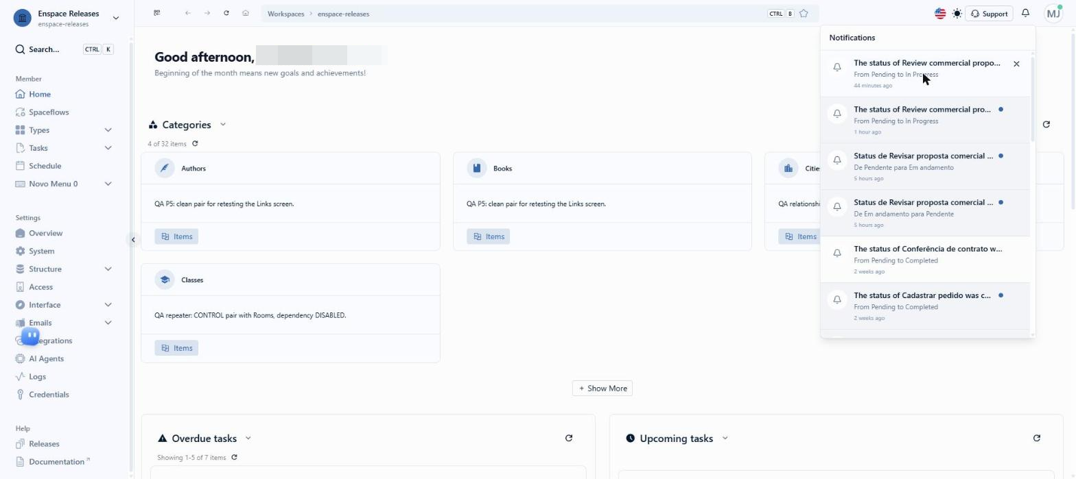Expand the Interface settings menu
1076x479 pixels.
(108, 305)
